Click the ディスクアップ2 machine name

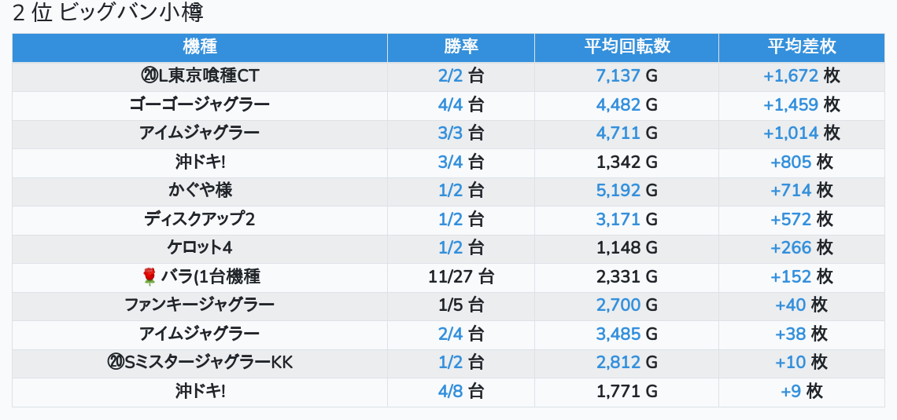point(200,219)
